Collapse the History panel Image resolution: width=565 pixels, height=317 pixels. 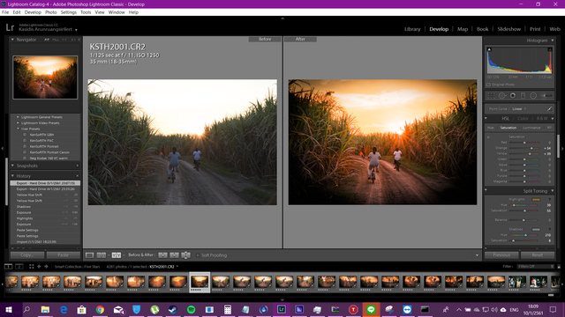coord(12,176)
